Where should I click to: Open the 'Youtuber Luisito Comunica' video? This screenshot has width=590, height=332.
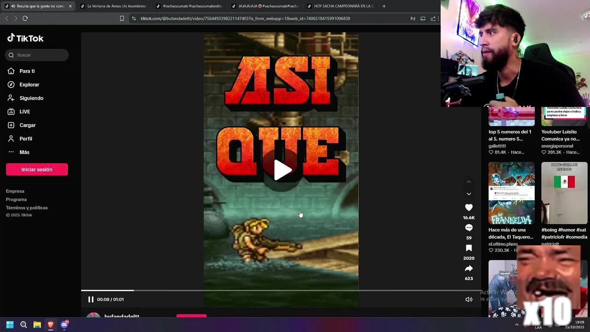pos(564,116)
